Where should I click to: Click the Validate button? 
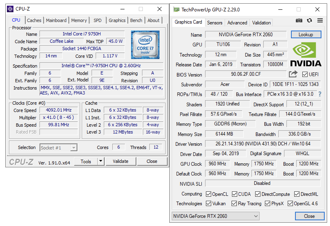120,161
